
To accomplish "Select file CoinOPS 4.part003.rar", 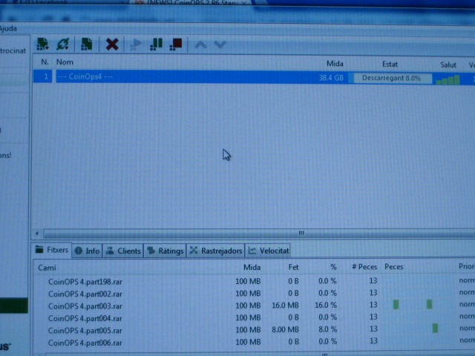I will pyautogui.click(x=85, y=306).
